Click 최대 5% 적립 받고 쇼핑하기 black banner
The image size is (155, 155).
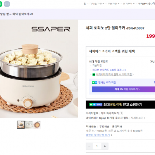click(121, 105)
